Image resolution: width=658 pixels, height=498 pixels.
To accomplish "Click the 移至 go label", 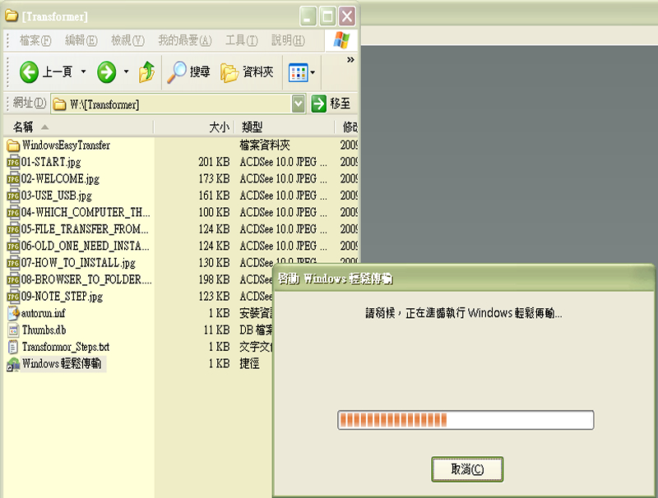I will (340, 104).
